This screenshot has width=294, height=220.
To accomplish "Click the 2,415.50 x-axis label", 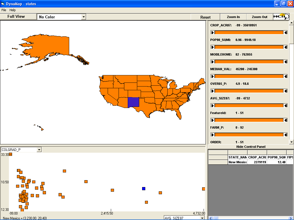I will (107, 213).
